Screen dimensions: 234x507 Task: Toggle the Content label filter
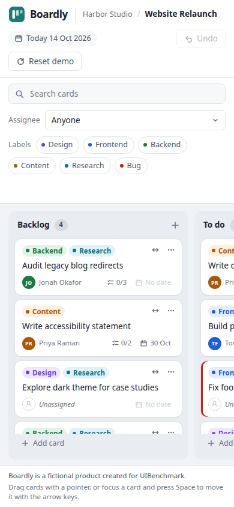tap(32, 166)
